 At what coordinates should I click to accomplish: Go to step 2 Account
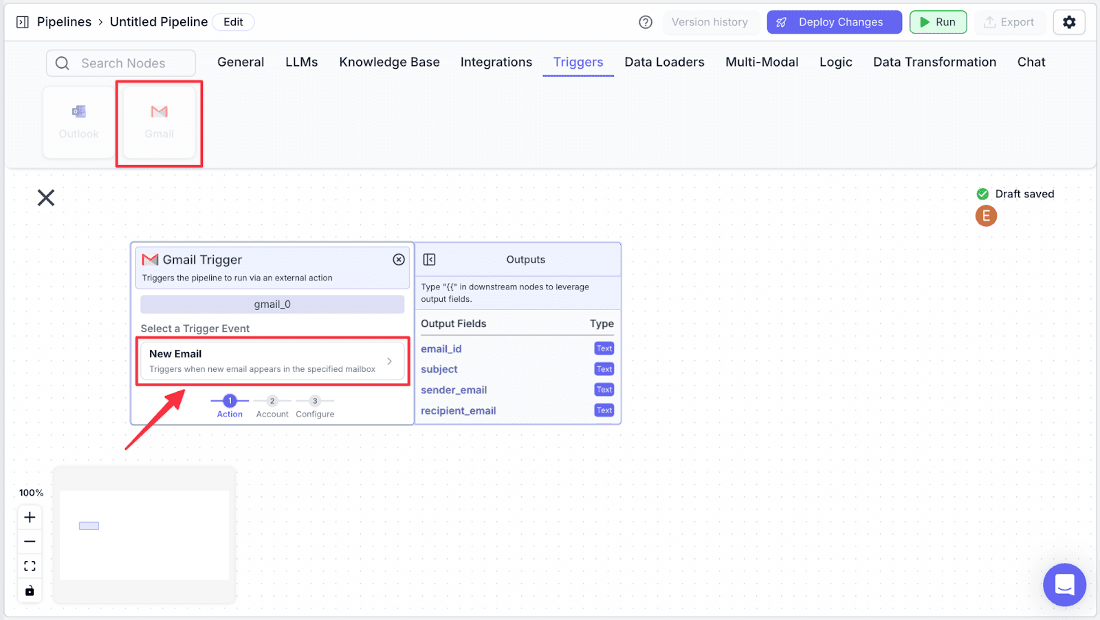coord(272,406)
